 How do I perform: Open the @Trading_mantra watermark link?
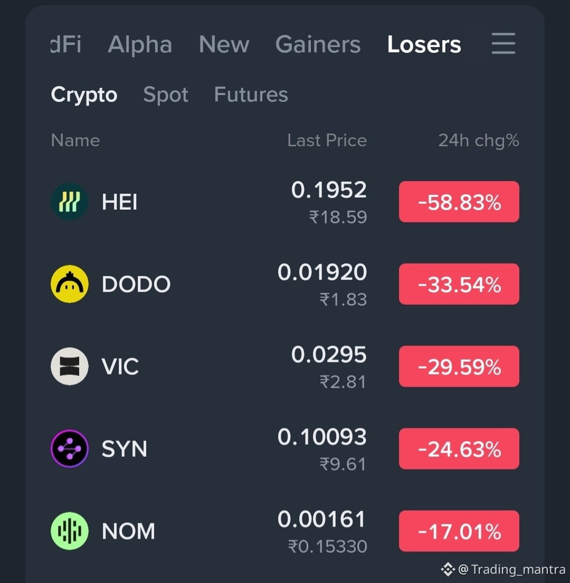pyautogui.click(x=511, y=569)
